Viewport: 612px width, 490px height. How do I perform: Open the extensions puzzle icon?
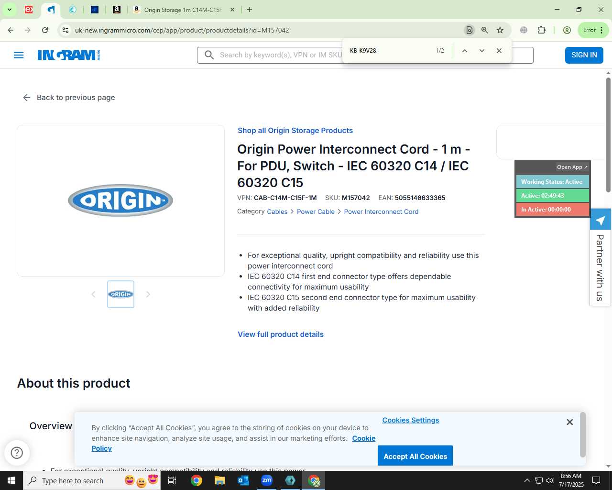pos(541,30)
